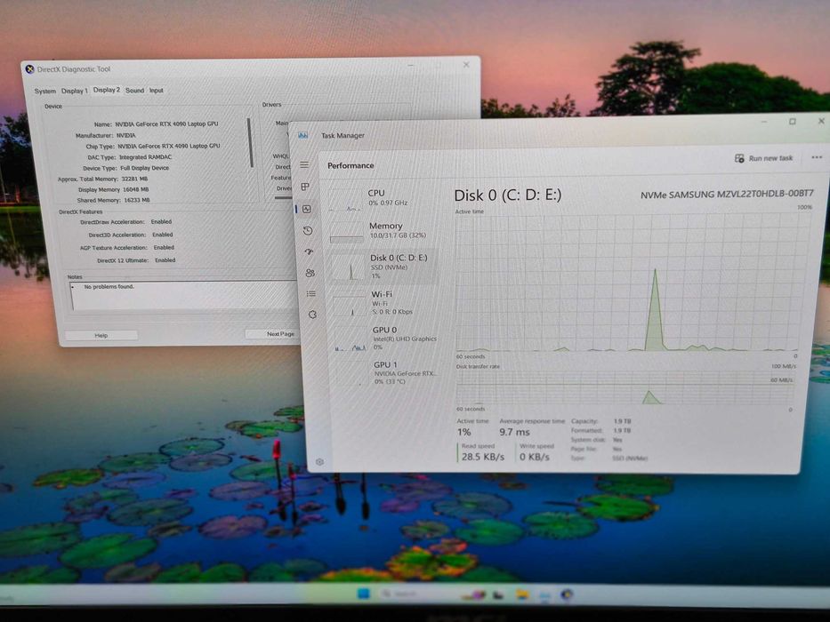Click Task Manager app icon in title bar

(x=303, y=135)
